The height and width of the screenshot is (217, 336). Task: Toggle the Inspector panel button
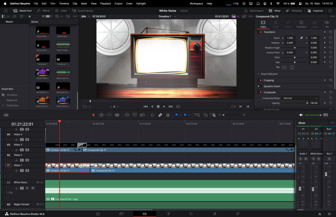pyautogui.click(x=315, y=11)
